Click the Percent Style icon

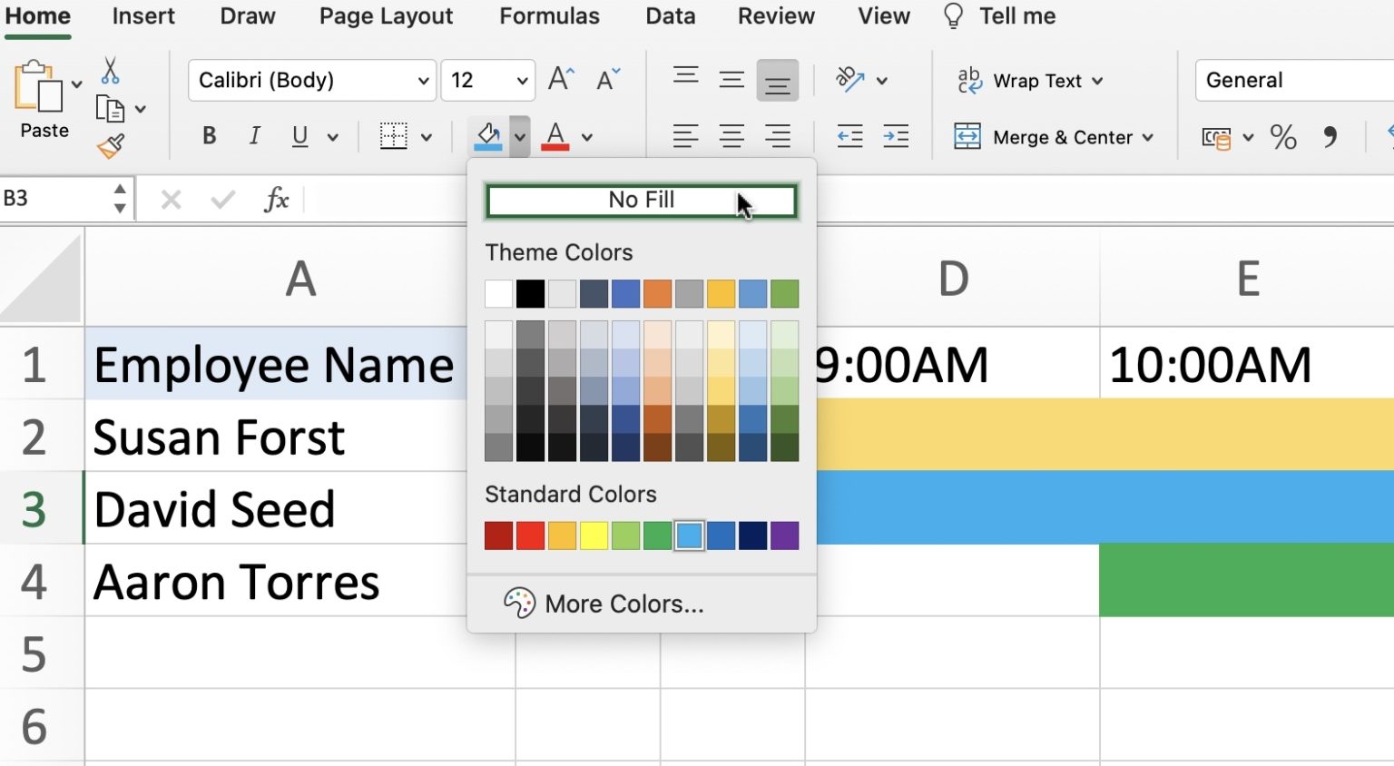coord(1283,137)
